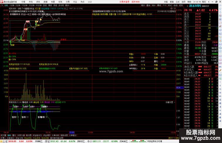222x143 pixels.
Task: Open the 数据 menu
Action: pos(46,2)
